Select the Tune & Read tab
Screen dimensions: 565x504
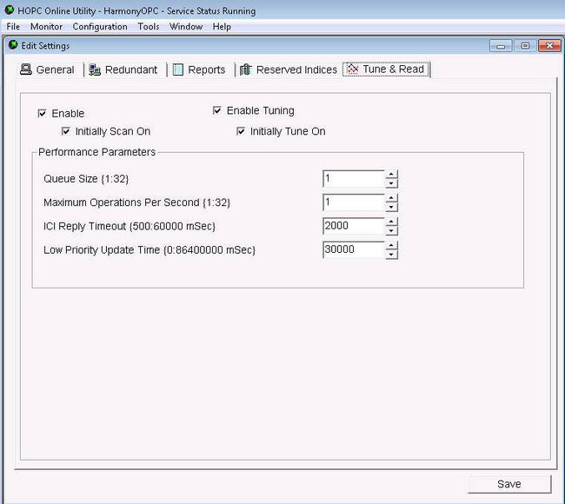pyautogui.click(x=386, y=69)
